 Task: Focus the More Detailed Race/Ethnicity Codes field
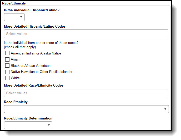pos(86,93)
